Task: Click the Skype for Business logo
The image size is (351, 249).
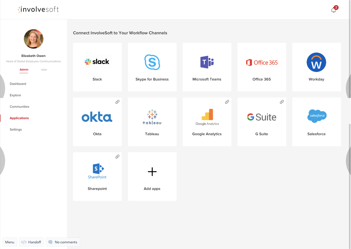Action: (x=152, y=62)
